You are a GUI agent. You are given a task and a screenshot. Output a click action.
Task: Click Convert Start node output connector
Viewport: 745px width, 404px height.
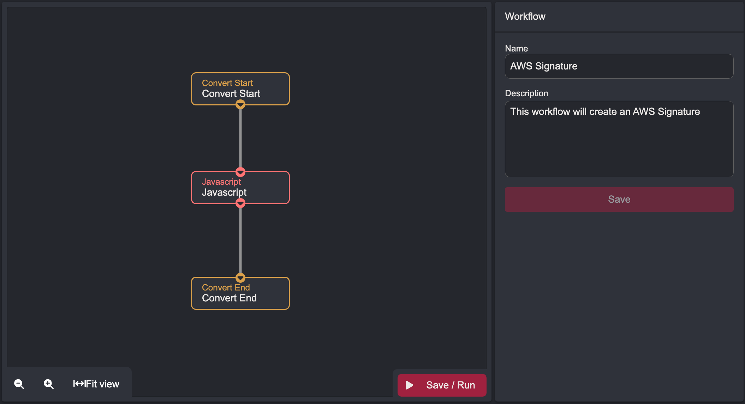point(240,104)
